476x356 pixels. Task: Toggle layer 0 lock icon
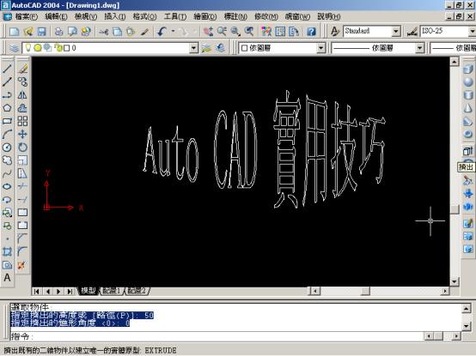click(x=58, y=47)
